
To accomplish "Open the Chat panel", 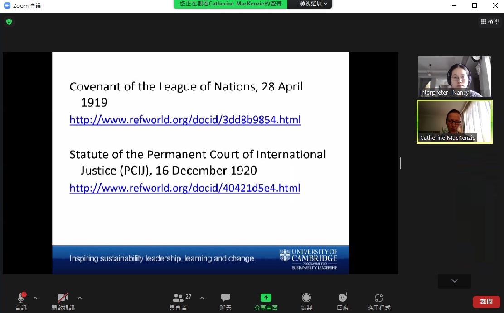I will click(226, 298).
